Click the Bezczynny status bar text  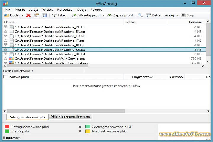pyautogui.click(x=12, y=138)
